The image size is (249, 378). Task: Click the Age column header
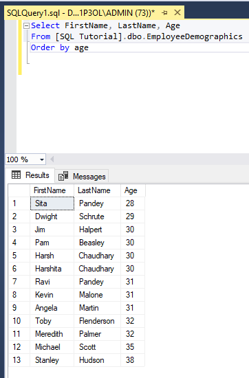[133, 190]
